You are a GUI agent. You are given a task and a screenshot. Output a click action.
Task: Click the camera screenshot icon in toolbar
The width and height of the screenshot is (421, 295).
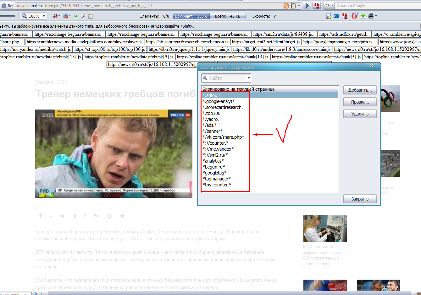pyautogui.click(x=336, y=16)
